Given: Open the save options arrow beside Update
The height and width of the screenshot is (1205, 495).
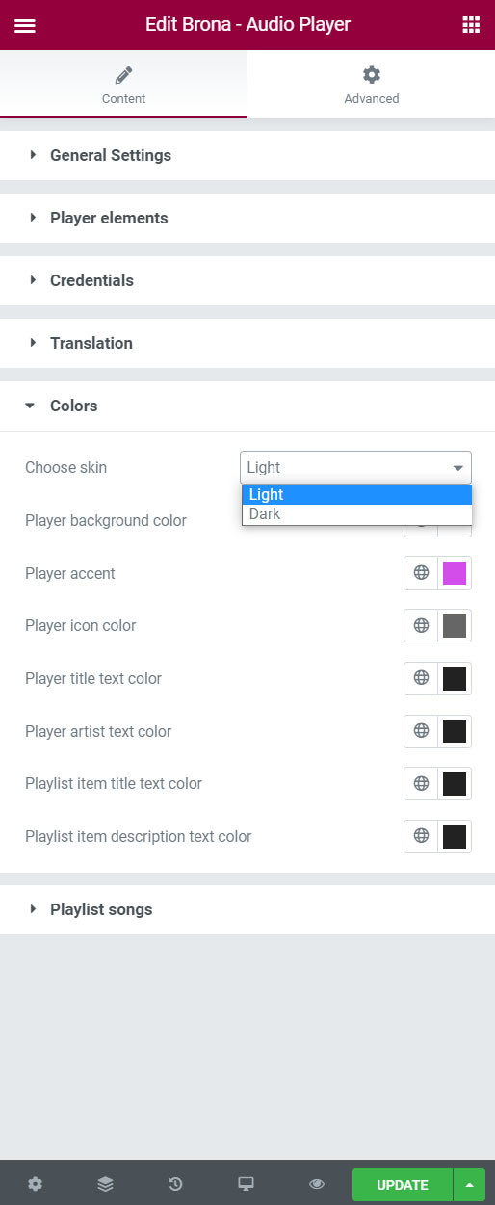Looking at the screenshot, I should click(x=469, y=1184).
